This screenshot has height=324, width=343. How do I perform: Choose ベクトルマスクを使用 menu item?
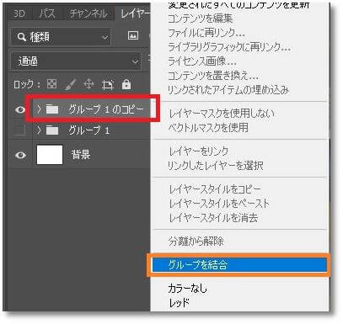[208, 128]
